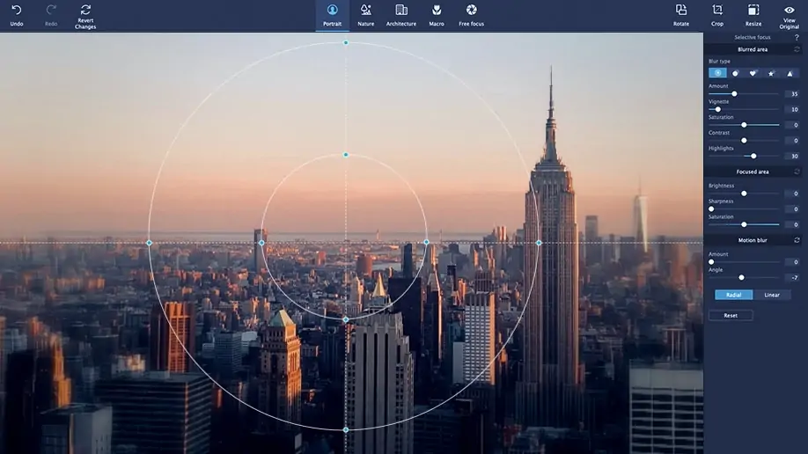The width and height of the screenshot is (808, 454).
Task: Click the Vignette slider handle
Action: pyautogui.click(x=718, y=109)
